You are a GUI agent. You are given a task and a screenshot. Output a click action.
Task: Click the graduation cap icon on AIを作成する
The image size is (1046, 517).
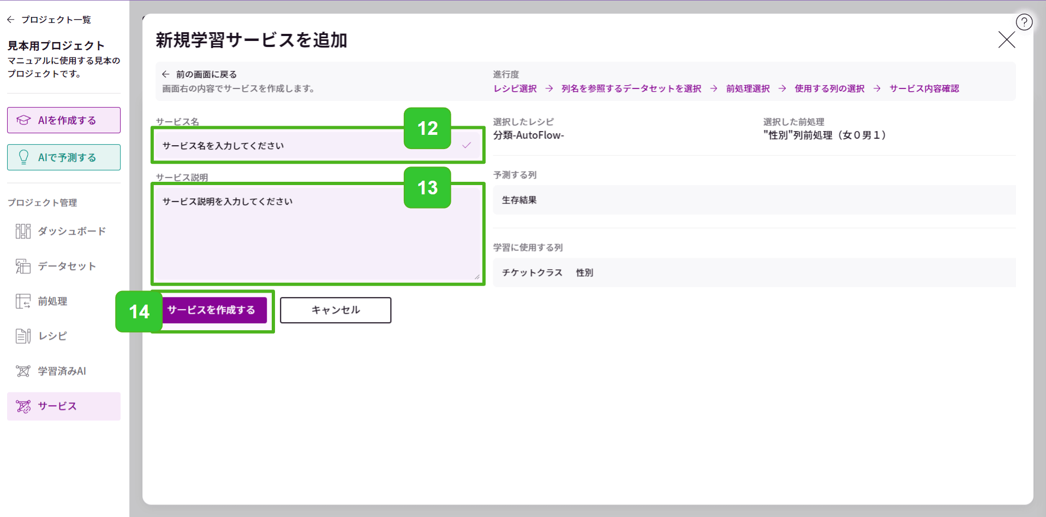point(23,120)
